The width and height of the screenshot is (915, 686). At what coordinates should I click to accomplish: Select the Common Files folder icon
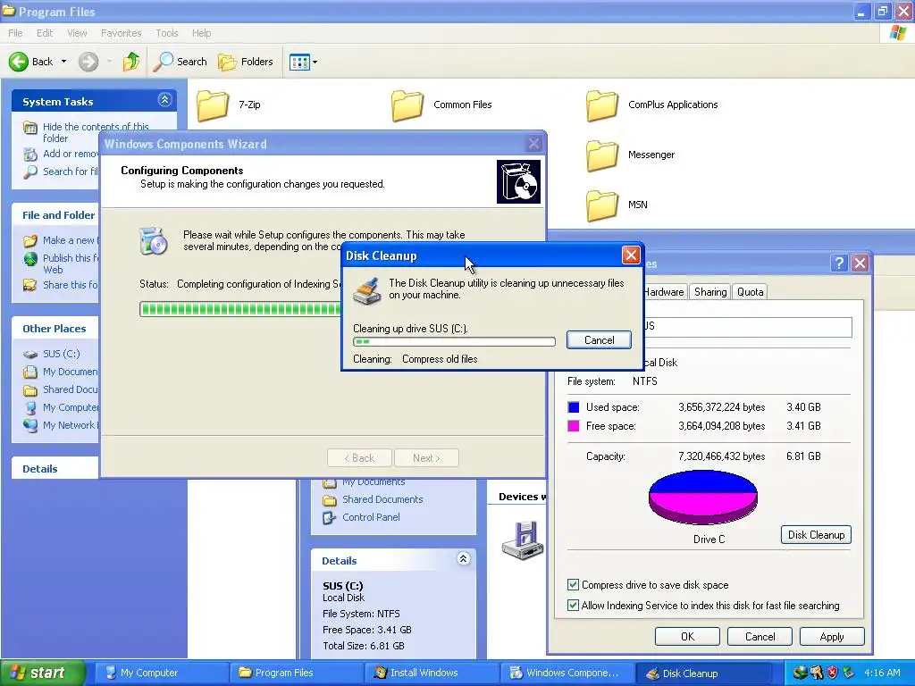[407, 105]
